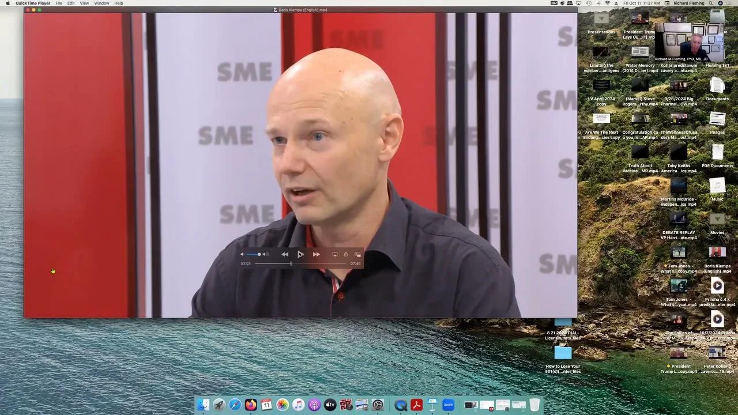The image size is (738, 415).
Task: Toggle picture-in-picture mode in player
Action: click(357, 254)
